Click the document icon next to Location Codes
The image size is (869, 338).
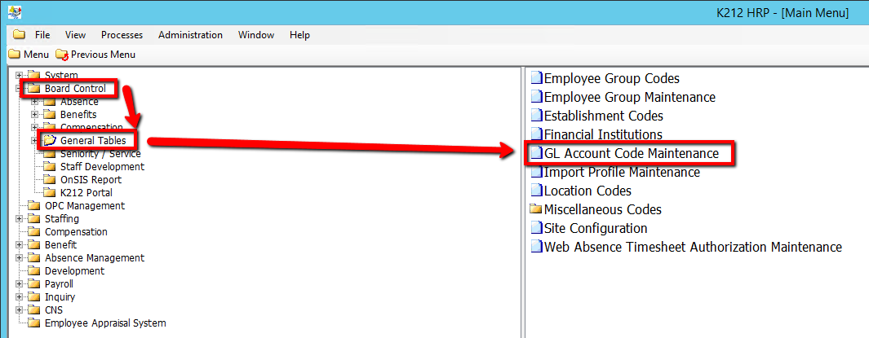(x=536, y=191)
